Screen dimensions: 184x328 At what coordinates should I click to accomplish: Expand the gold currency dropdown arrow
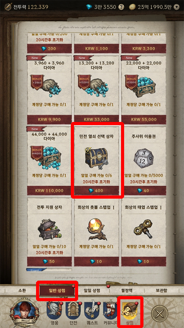[177, 7]
